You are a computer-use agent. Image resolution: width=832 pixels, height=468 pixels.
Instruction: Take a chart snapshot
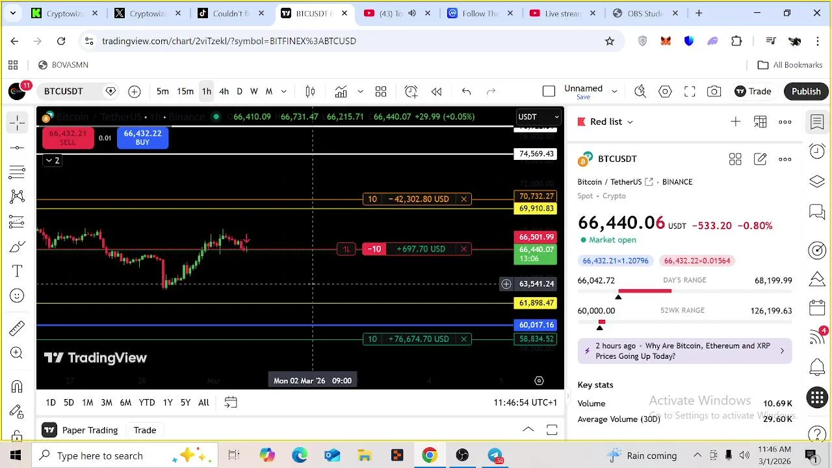coord(714,92)
